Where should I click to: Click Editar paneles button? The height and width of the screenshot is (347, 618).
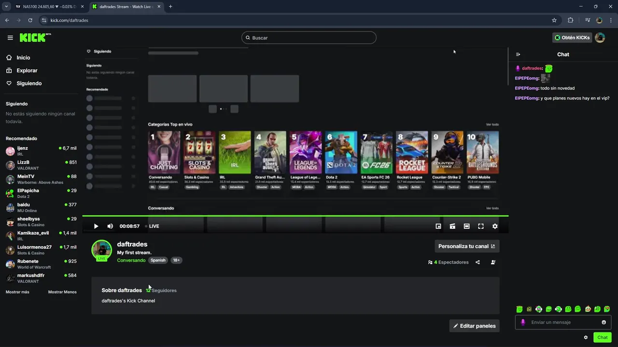pos(474,326)
